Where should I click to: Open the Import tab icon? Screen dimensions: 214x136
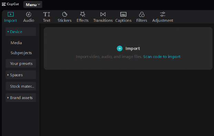10,14
